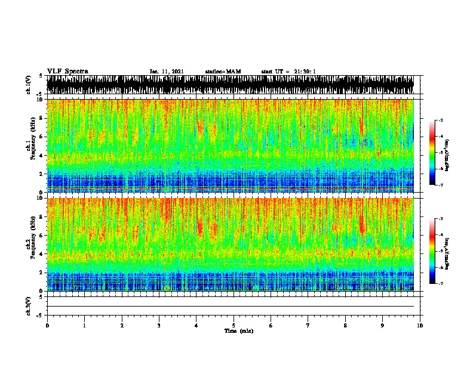Image resolution: width=473 pixels, height=365 pixels.
Task: Click the "ch.1(V)" axis label
Action: [28, 85]
